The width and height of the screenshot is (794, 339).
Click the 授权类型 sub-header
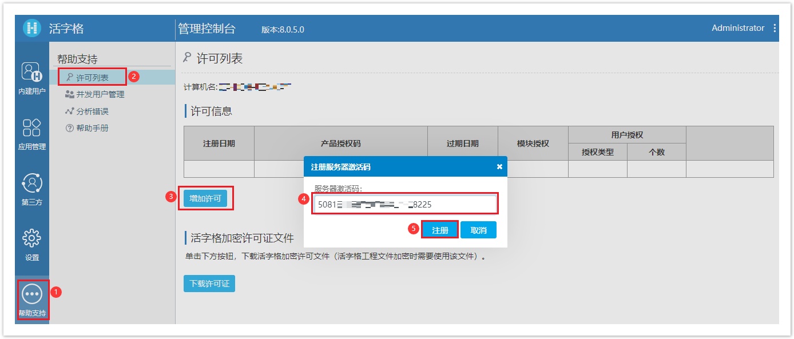coord(598,152)
